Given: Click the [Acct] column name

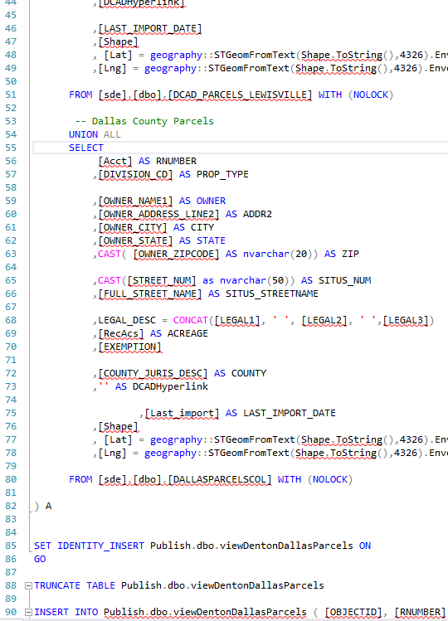Looking at the screenshot, I should coord(115,161).
